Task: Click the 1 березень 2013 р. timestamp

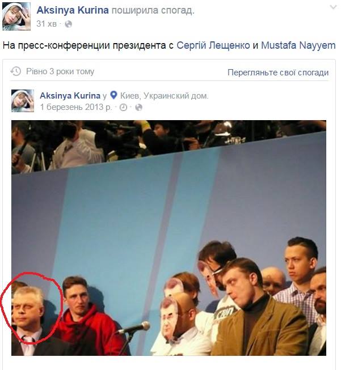Action: (75, 107)
